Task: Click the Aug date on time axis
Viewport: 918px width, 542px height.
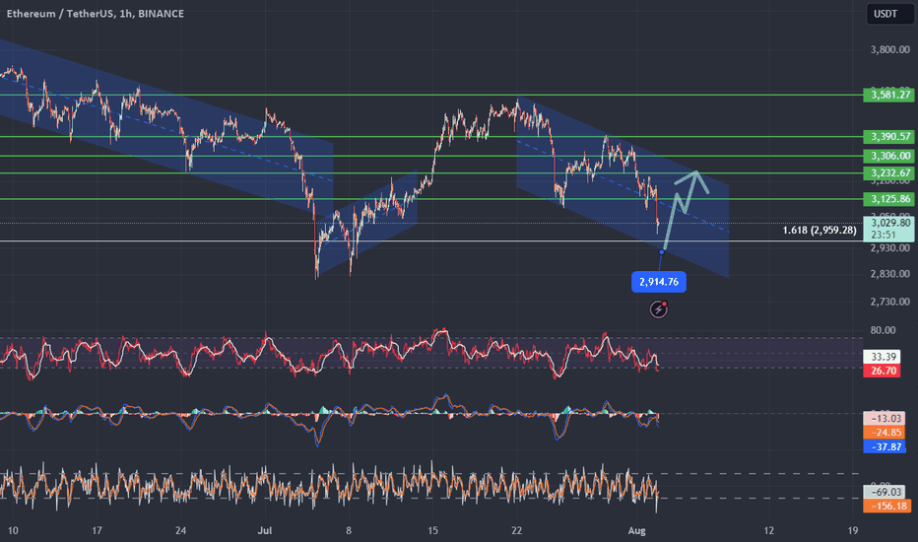Action: pos(637,531)
